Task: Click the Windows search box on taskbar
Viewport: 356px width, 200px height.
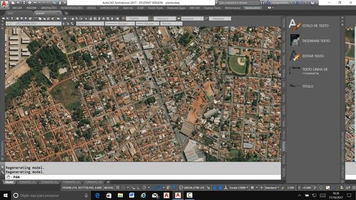Action: (51, 195)
